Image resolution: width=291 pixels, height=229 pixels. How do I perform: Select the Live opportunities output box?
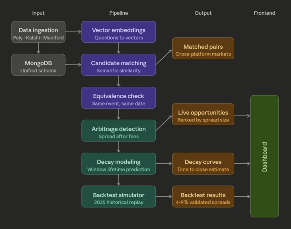(203, 114)
